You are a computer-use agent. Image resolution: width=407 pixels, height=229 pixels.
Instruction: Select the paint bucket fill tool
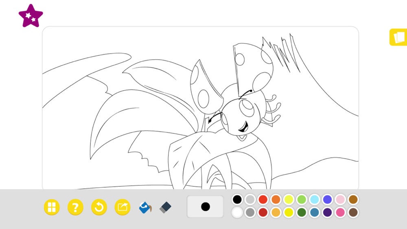click(x=145, y=207)
